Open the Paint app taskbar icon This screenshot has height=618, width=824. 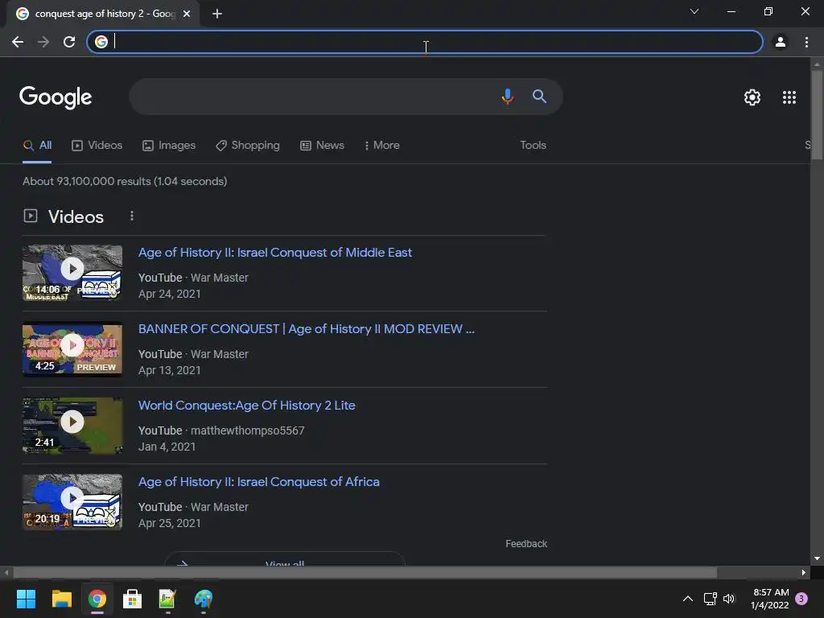pyautogui.click(x=204, y=599)
